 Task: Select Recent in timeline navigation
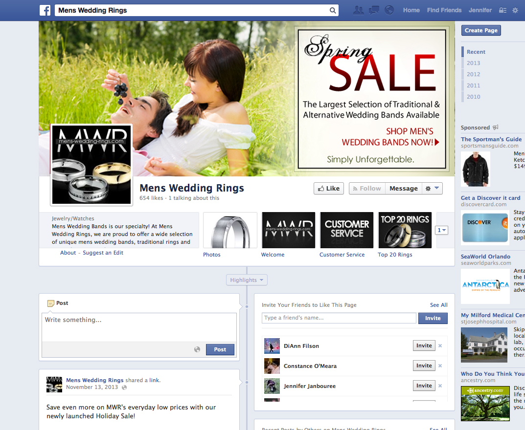point(476,52)
